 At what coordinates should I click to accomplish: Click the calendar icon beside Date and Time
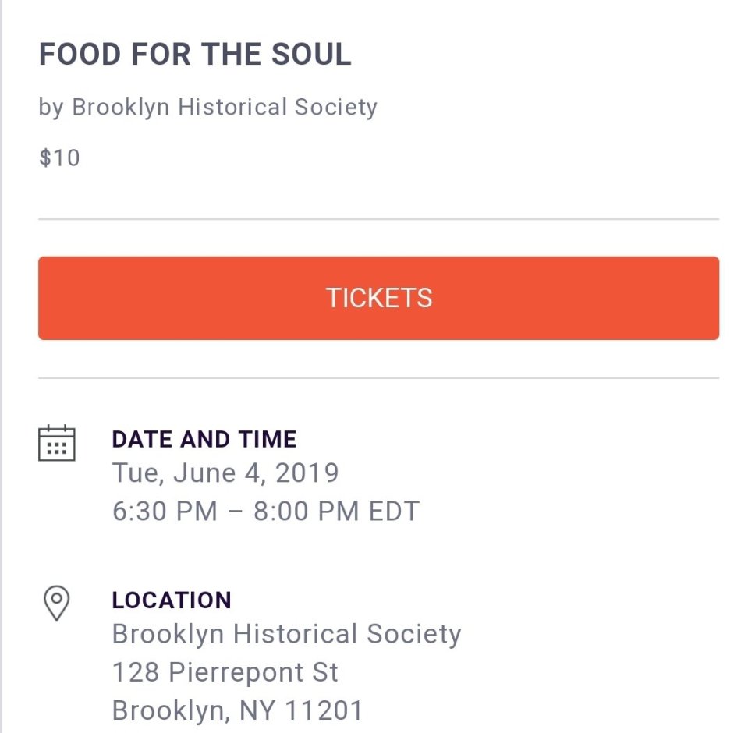[x=57, y=443]
